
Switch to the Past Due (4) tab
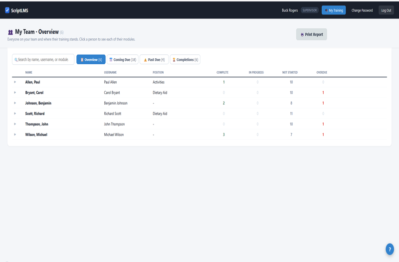(x=154, y=59)
